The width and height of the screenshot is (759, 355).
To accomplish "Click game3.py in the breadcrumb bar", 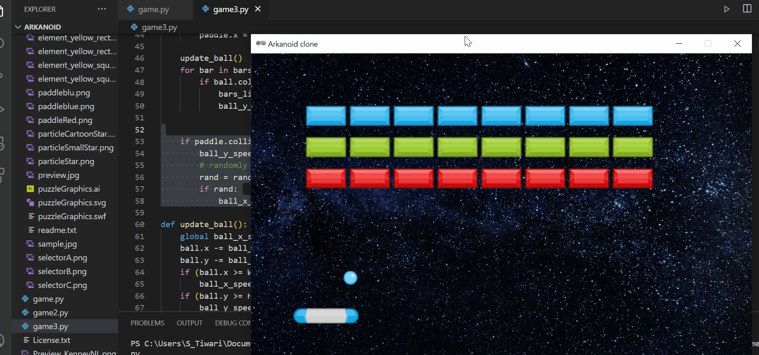I will pos(159,27).
